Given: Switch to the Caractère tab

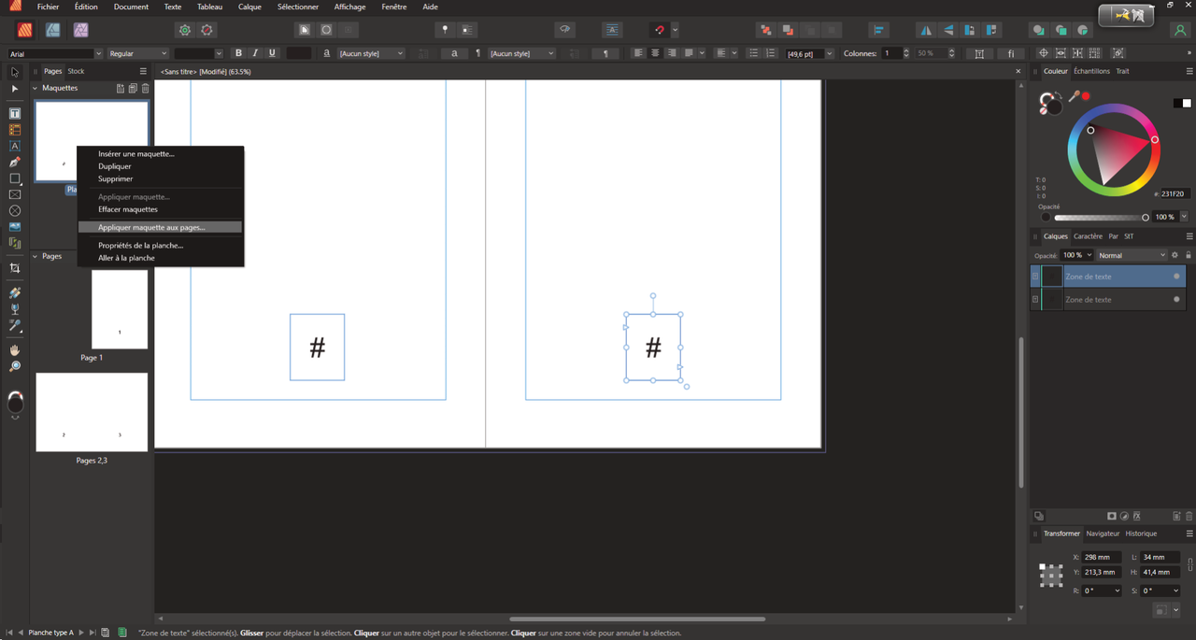Looking at the screenshot, I should pyautogui.click(x=1088, y=236).
